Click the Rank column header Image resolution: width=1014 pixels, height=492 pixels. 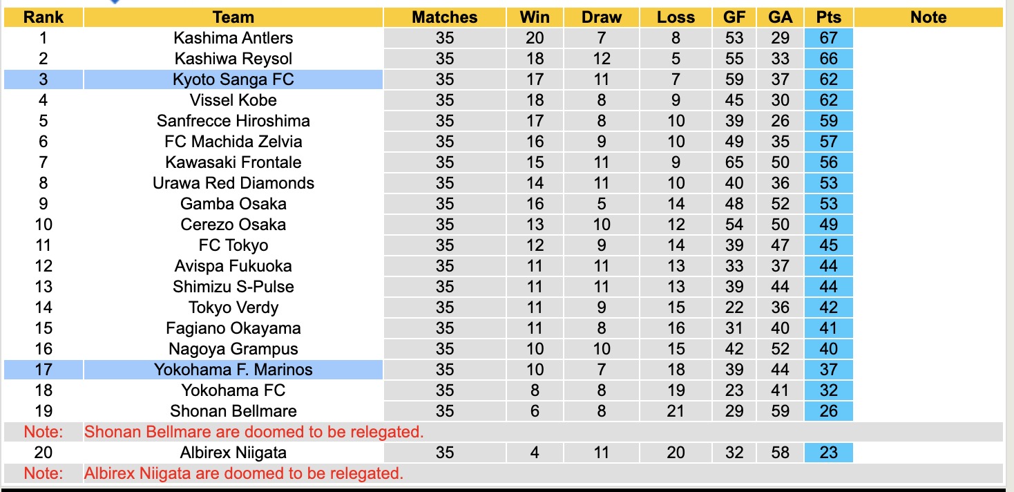coord(44,17)
